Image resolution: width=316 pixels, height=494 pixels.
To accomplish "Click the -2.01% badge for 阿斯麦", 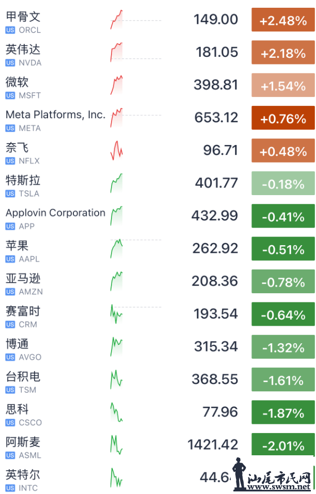I will pos(283,445).
